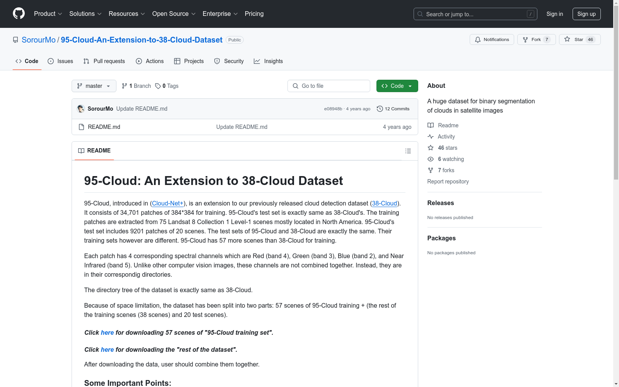619x387 pixels.
Task: Click the file icon beside README.md
Action: [81, 127]
